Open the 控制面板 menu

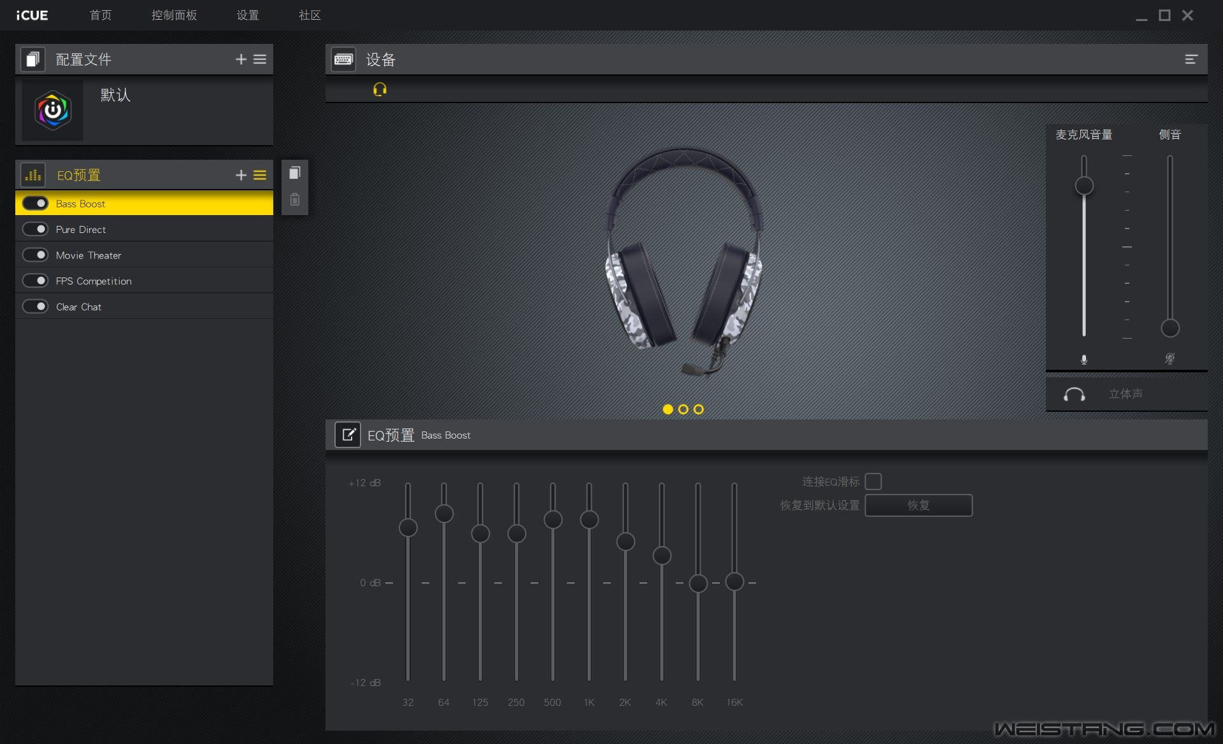174,15
